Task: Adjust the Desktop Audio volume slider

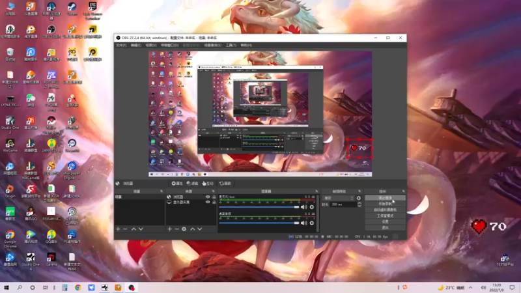Action: pos(259,223)
